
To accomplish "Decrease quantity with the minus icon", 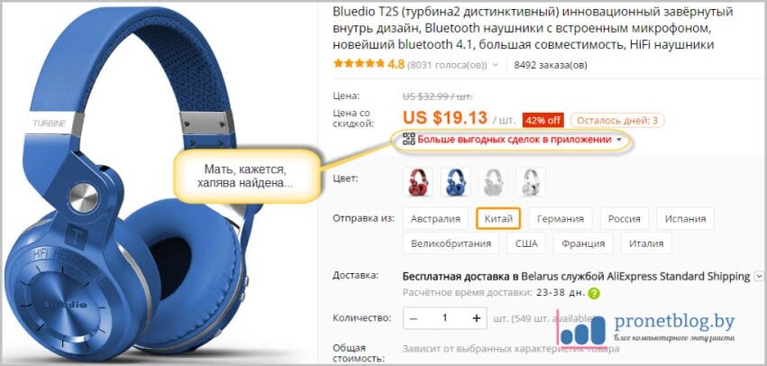I will [x=414, y=318].
